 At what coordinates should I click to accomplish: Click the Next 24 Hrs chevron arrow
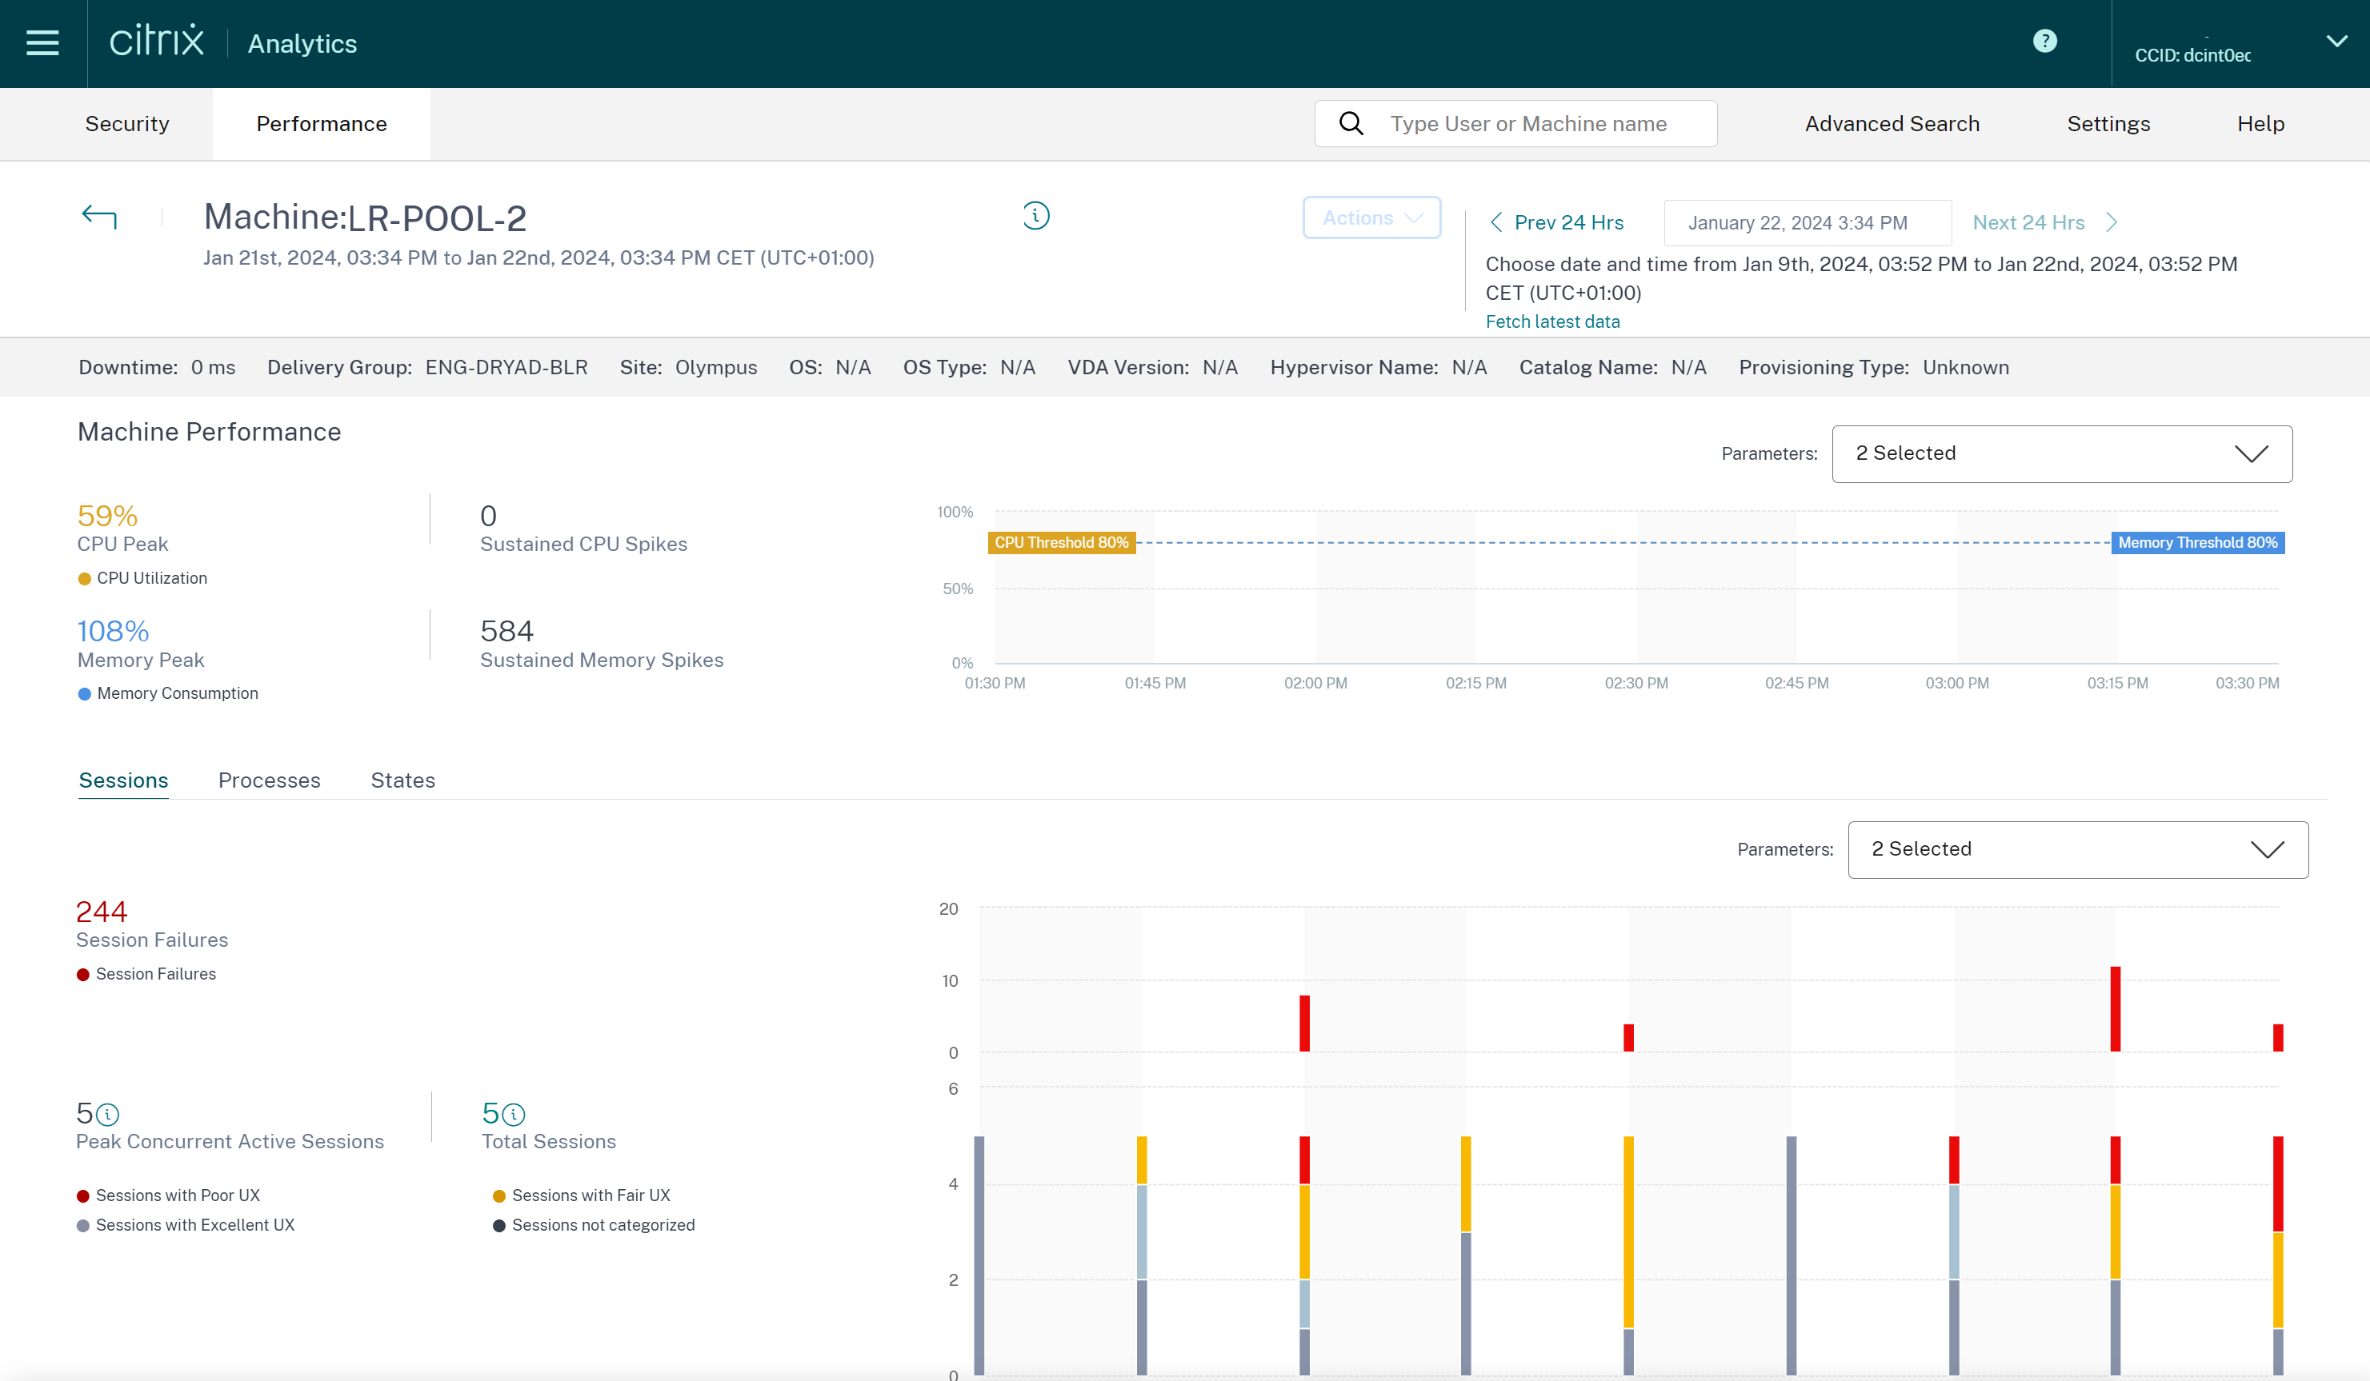coord(2112,223)
